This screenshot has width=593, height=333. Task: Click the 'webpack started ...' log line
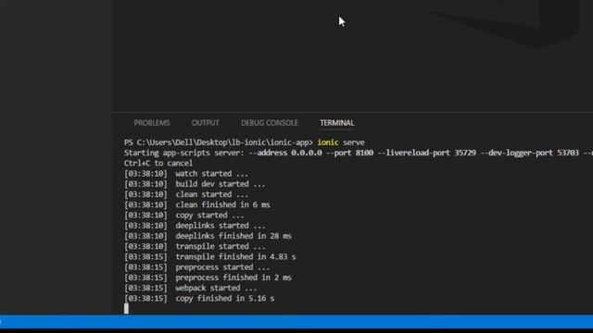coord(190,288)
